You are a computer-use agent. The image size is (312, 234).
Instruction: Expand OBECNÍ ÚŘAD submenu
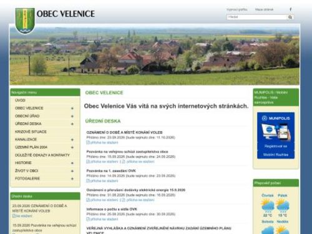click(x=72, y=116)
